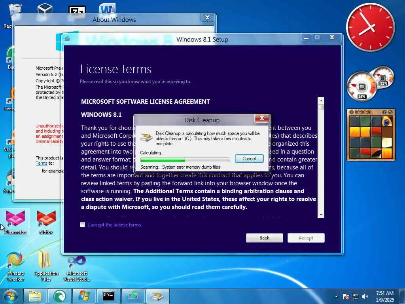The image size is (405, 304).
Task: Minimize the Windows 8.1 Setup window
Action: [x=307, y=38]
